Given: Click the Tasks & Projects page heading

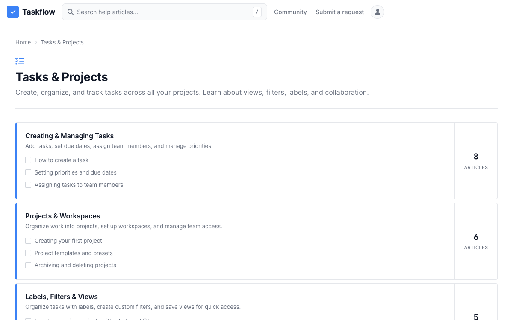Looking at the screenshot, I should pyautogui.click(x=62, y=77).
